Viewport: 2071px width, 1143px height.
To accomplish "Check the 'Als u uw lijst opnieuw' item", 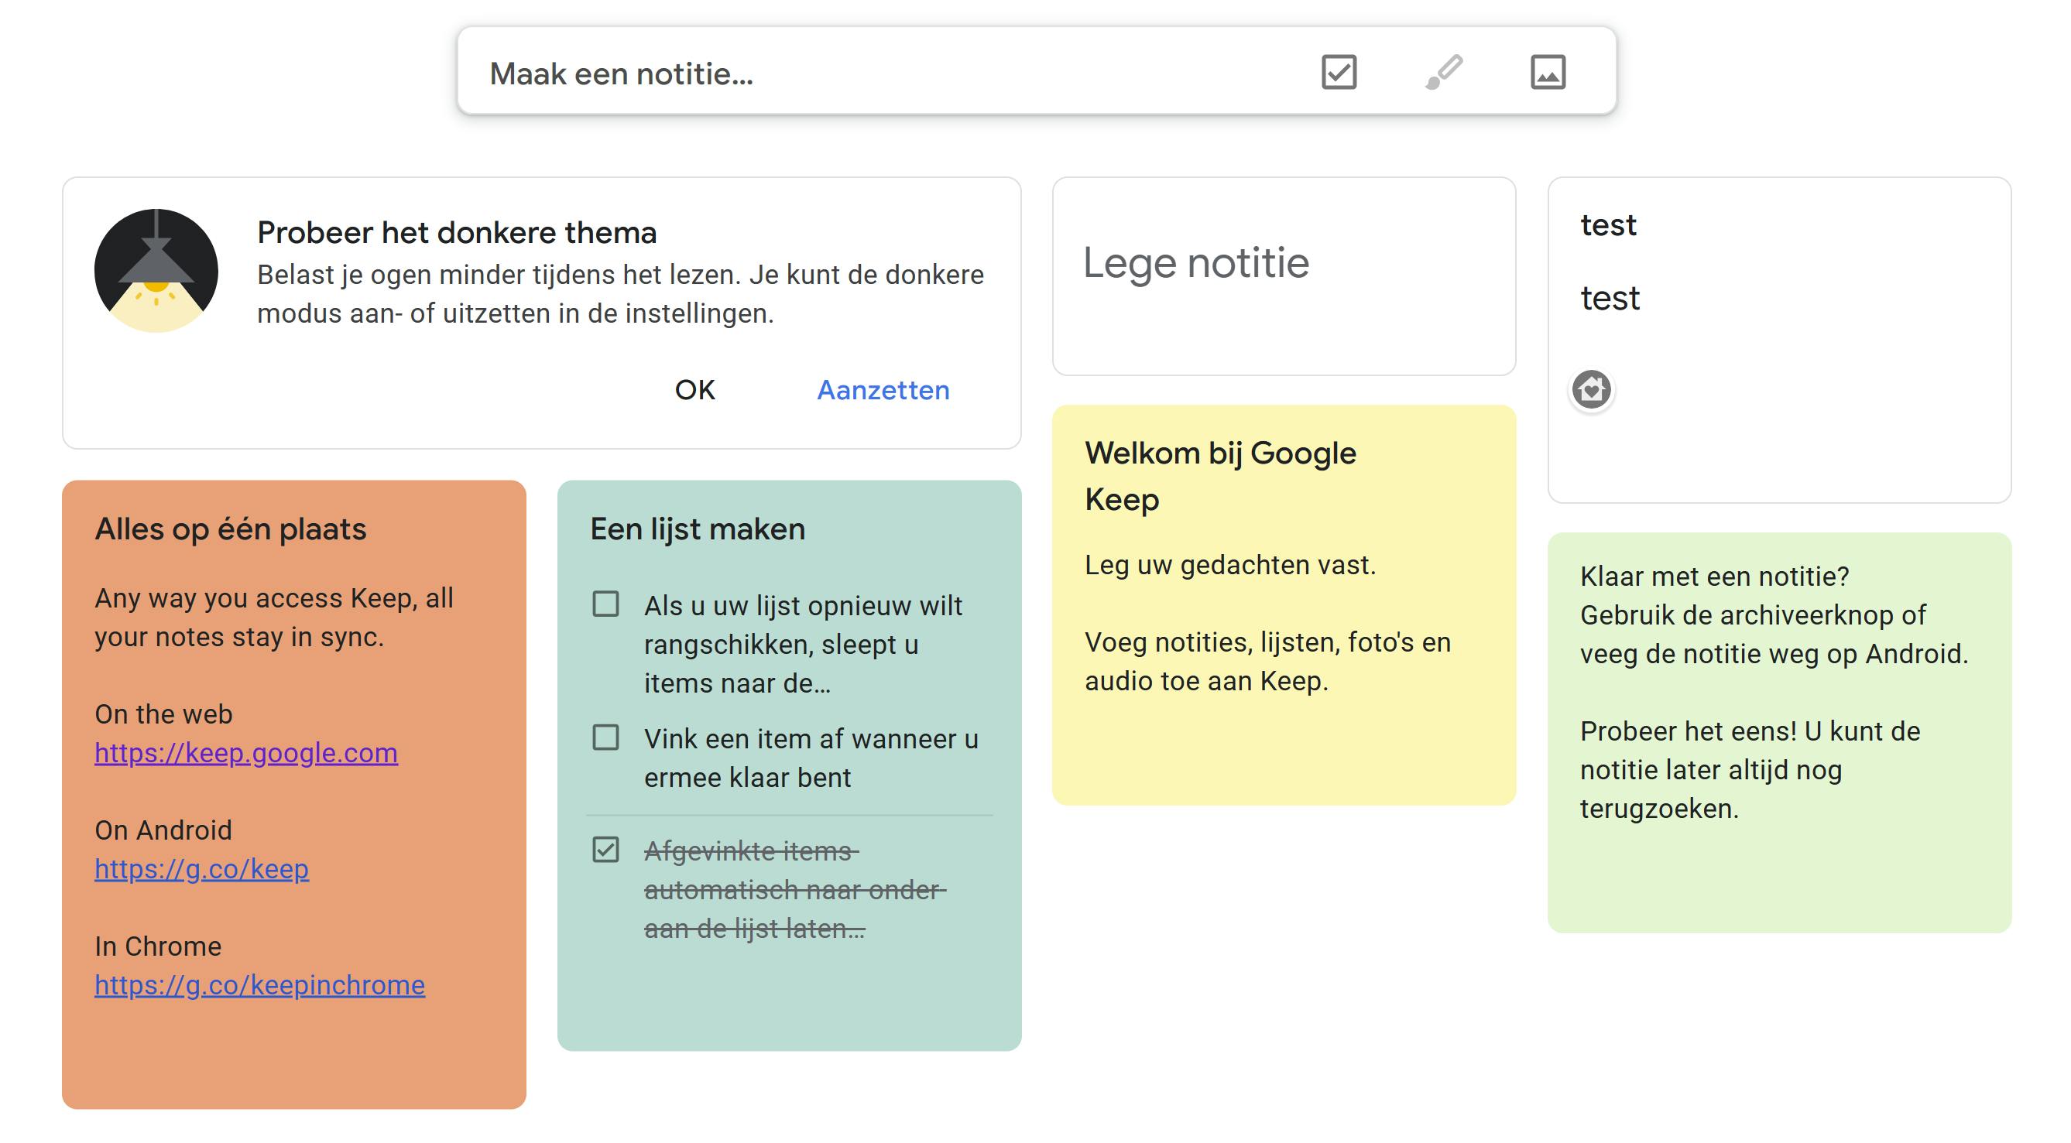I will [605, 604].
